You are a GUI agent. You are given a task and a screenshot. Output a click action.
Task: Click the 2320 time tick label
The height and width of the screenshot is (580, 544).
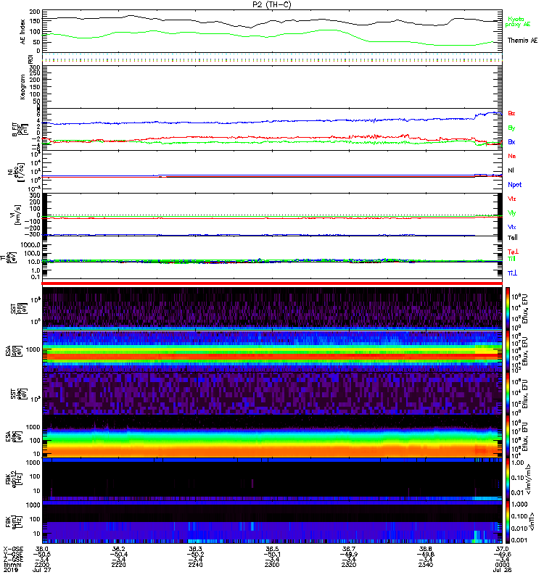tap(349, 565)
